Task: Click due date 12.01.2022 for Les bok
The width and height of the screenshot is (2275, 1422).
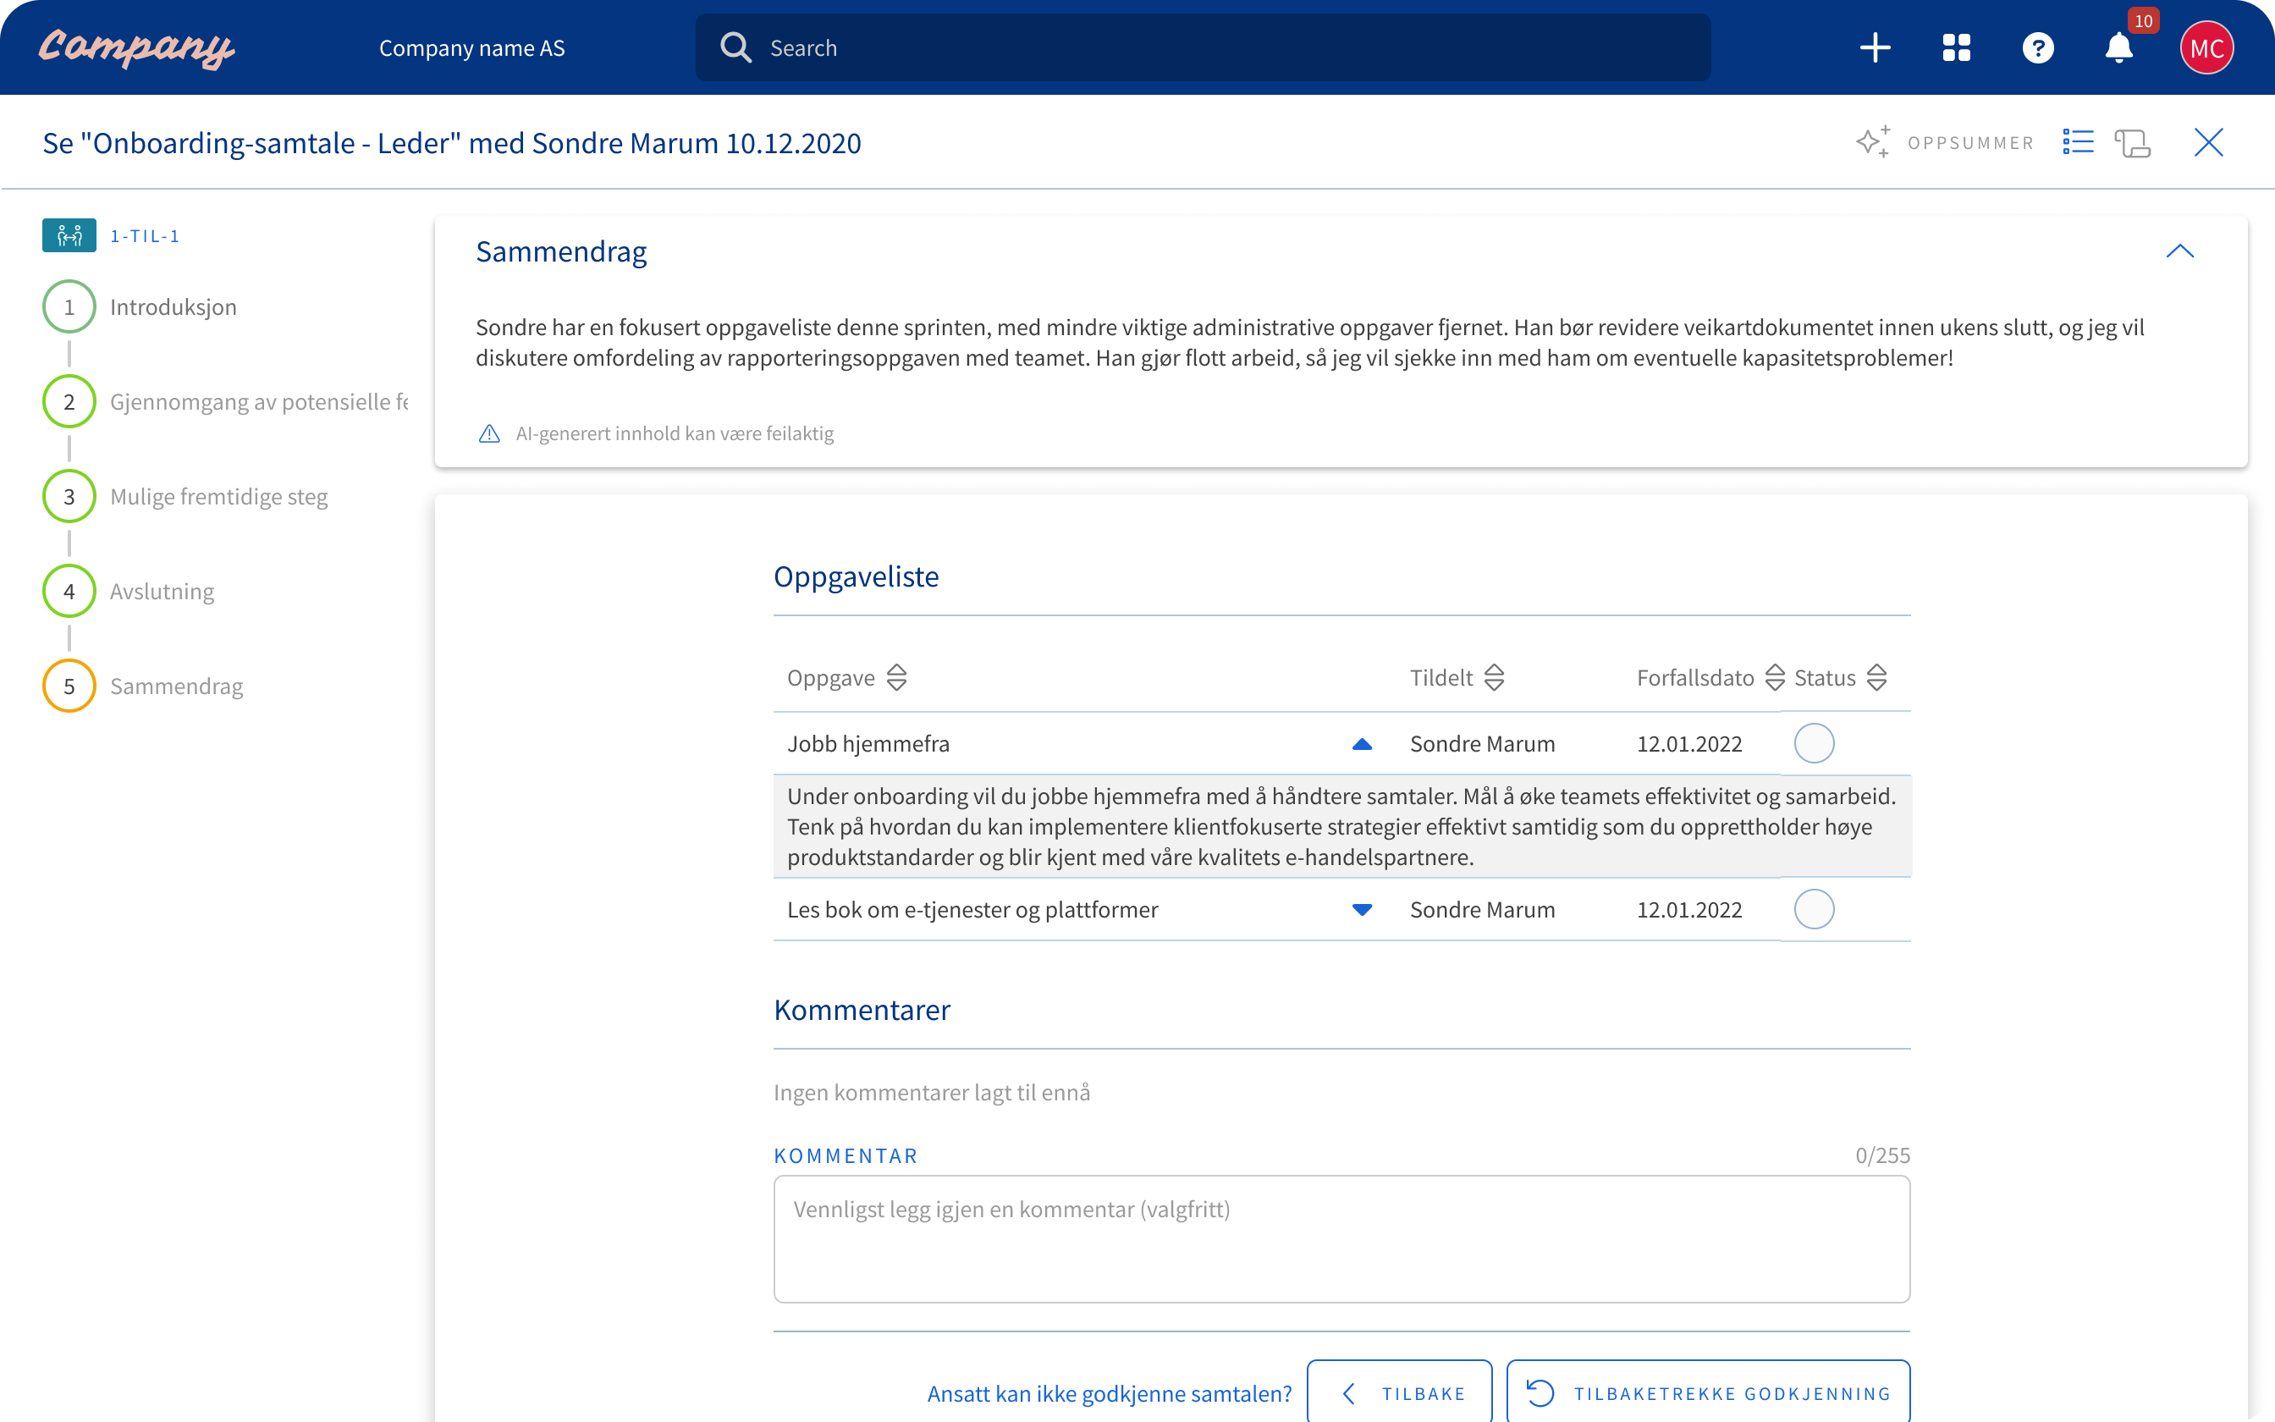Action: click(x=1689, y=909)
